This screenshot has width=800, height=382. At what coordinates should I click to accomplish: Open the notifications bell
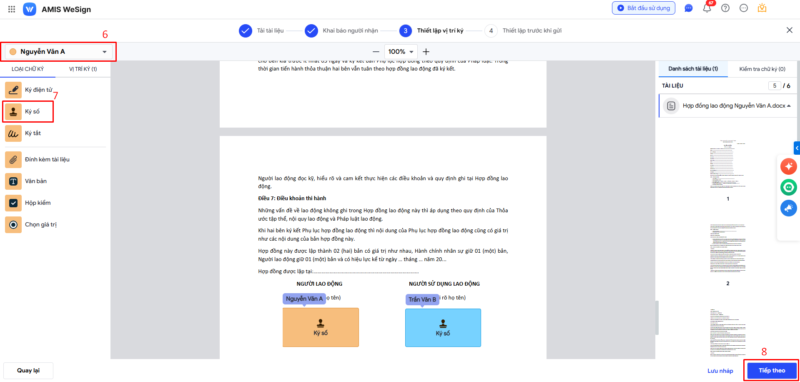707,8
